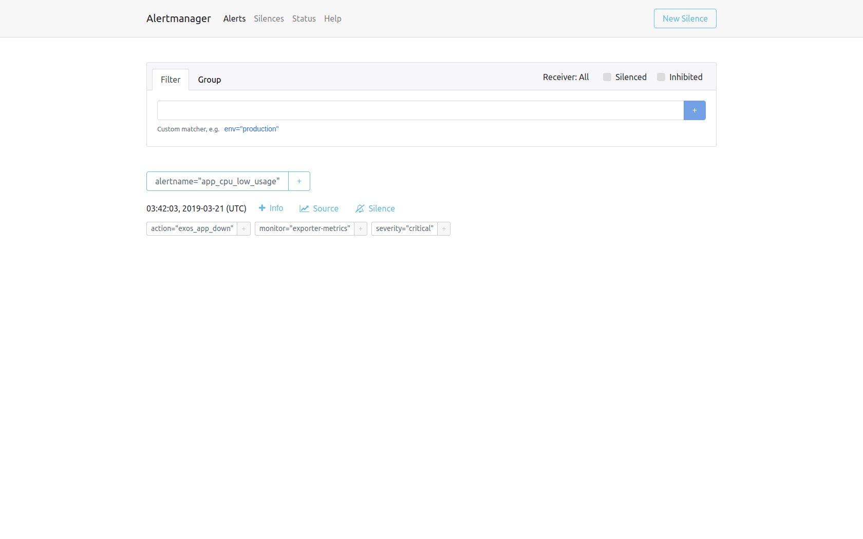Go to the Status page
This screenshot has height=539, width=863.
click(x=304, y=18)
